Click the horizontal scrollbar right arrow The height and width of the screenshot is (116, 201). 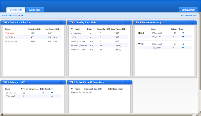click(x=197, y=114)
